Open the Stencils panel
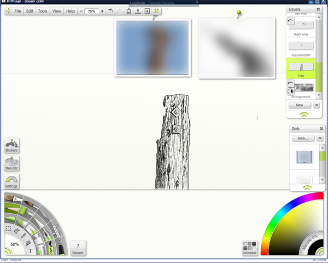 pos(11,163)
